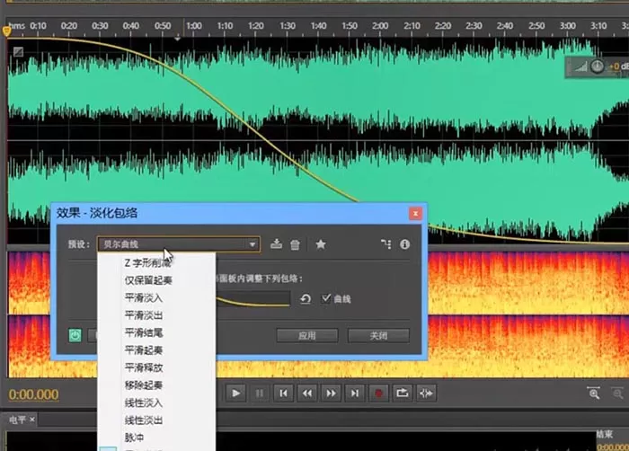The image size is (629, 451).
Task: Open the channel map routing icon
Action: click(x=385, y=243)
